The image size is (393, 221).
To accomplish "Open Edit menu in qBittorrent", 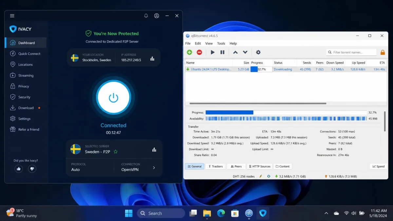I will pos(198,44).
